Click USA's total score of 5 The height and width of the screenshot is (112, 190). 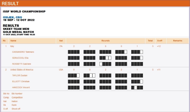153,70
